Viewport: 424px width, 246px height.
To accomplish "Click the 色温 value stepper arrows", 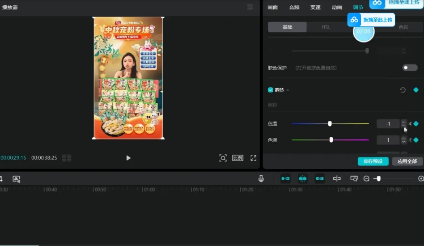I will pyautogui.click(x=403, y=124).
